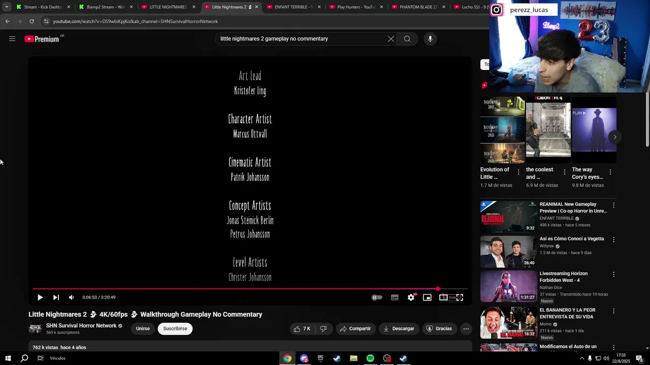650x365 pixels.
Task: Open File Explorer from taskbar
Action: pos(353,358)
